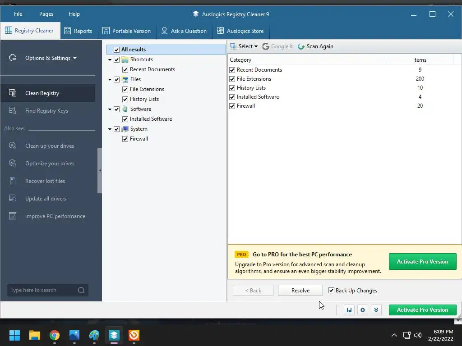The width and height of the screenshot is (462, 346).
Task: Click the Find Registry Keys icon
Action: coord(13,111)
